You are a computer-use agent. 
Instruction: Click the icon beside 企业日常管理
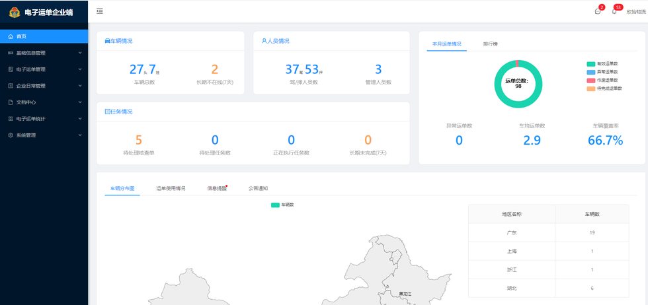pos(11,86)
